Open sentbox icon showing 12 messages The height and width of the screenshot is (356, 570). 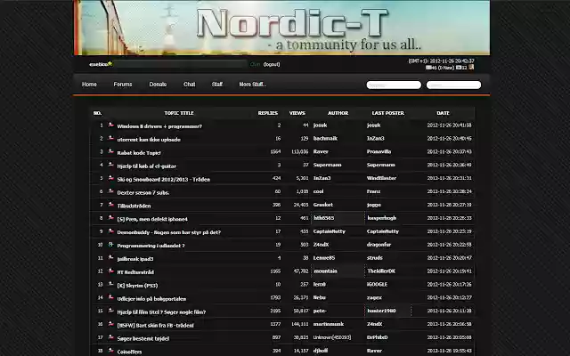point(459,68)
